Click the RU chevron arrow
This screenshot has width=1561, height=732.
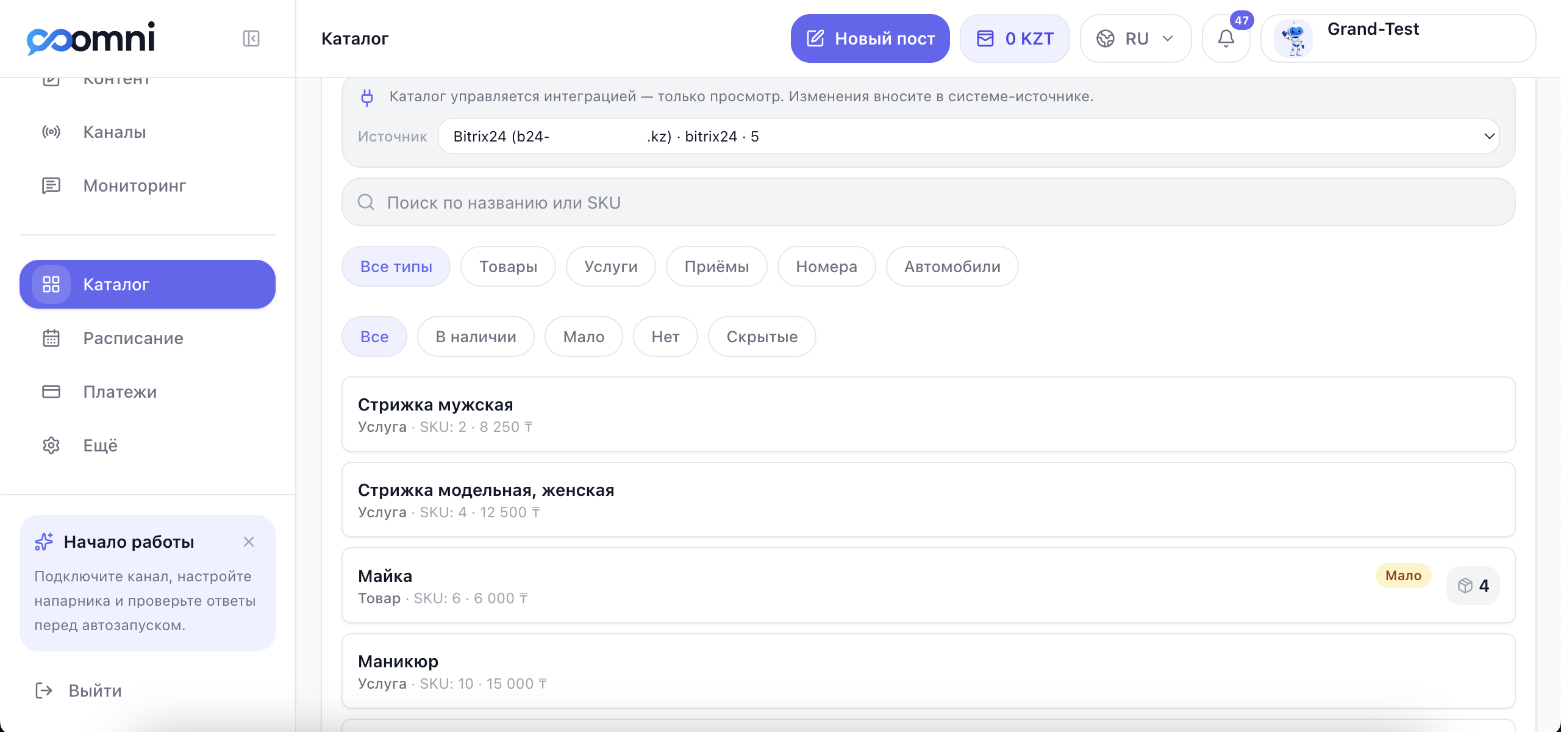coord(1168,38)
